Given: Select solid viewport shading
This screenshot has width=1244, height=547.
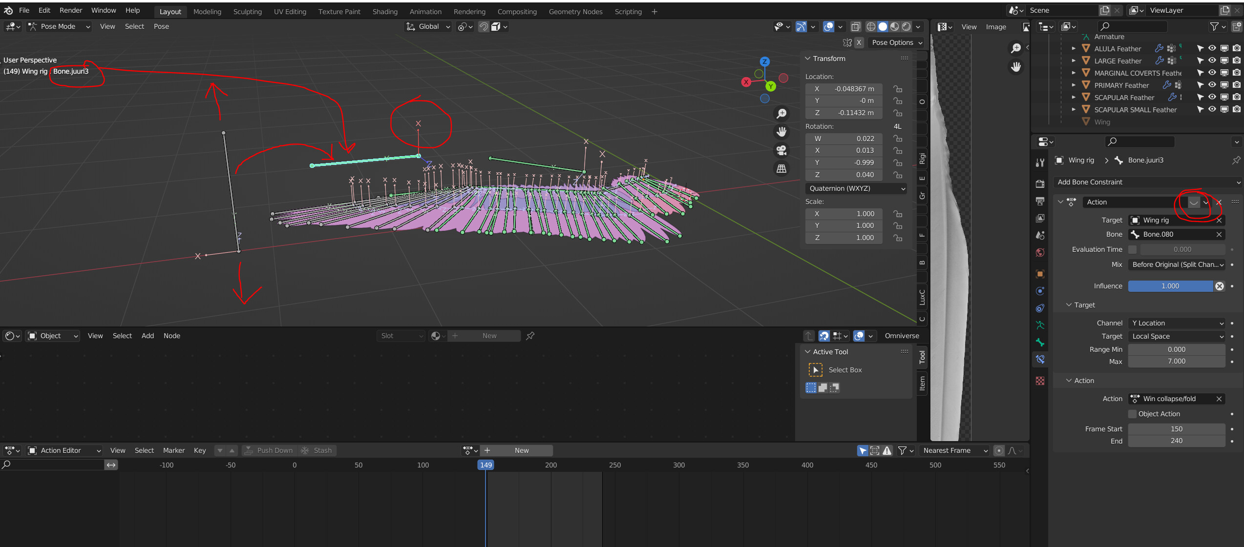Looking at the screenshot, I should coord(883,27).
